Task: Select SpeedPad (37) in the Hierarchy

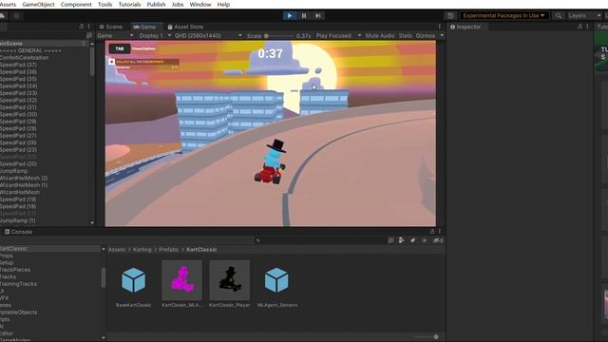Action: 18,65
